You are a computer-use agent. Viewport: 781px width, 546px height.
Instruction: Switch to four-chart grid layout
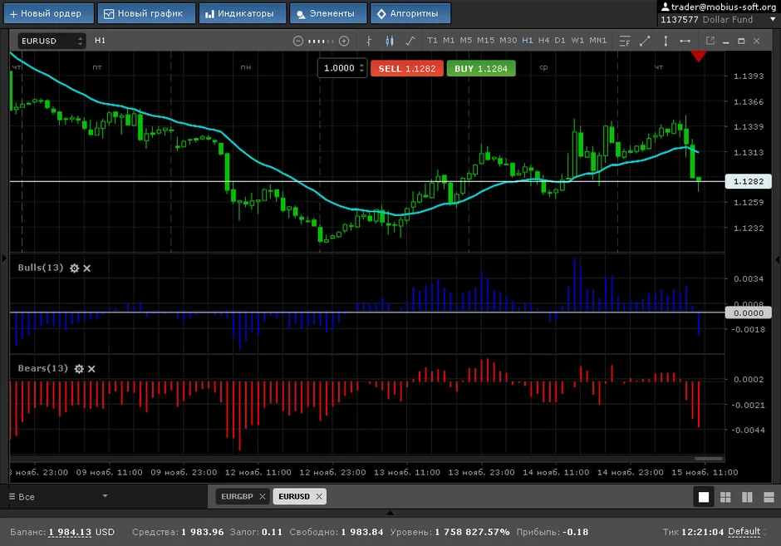(725, 497)
